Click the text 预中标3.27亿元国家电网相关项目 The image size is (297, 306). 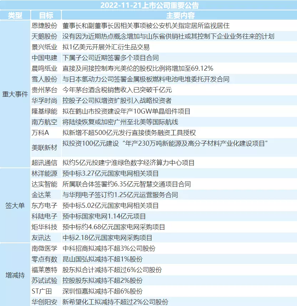coord(110,174)
